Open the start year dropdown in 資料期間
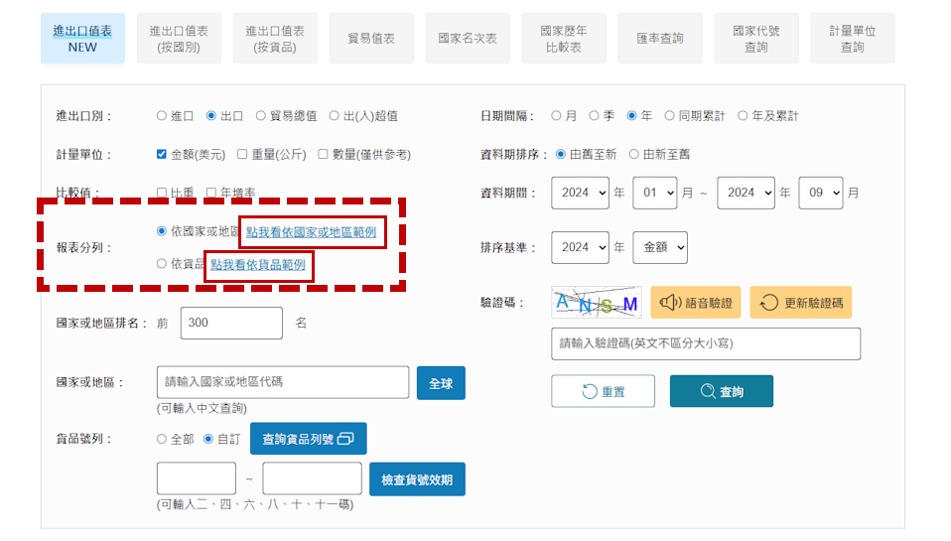Screen dimensions: 951x541 pos(580,193)
